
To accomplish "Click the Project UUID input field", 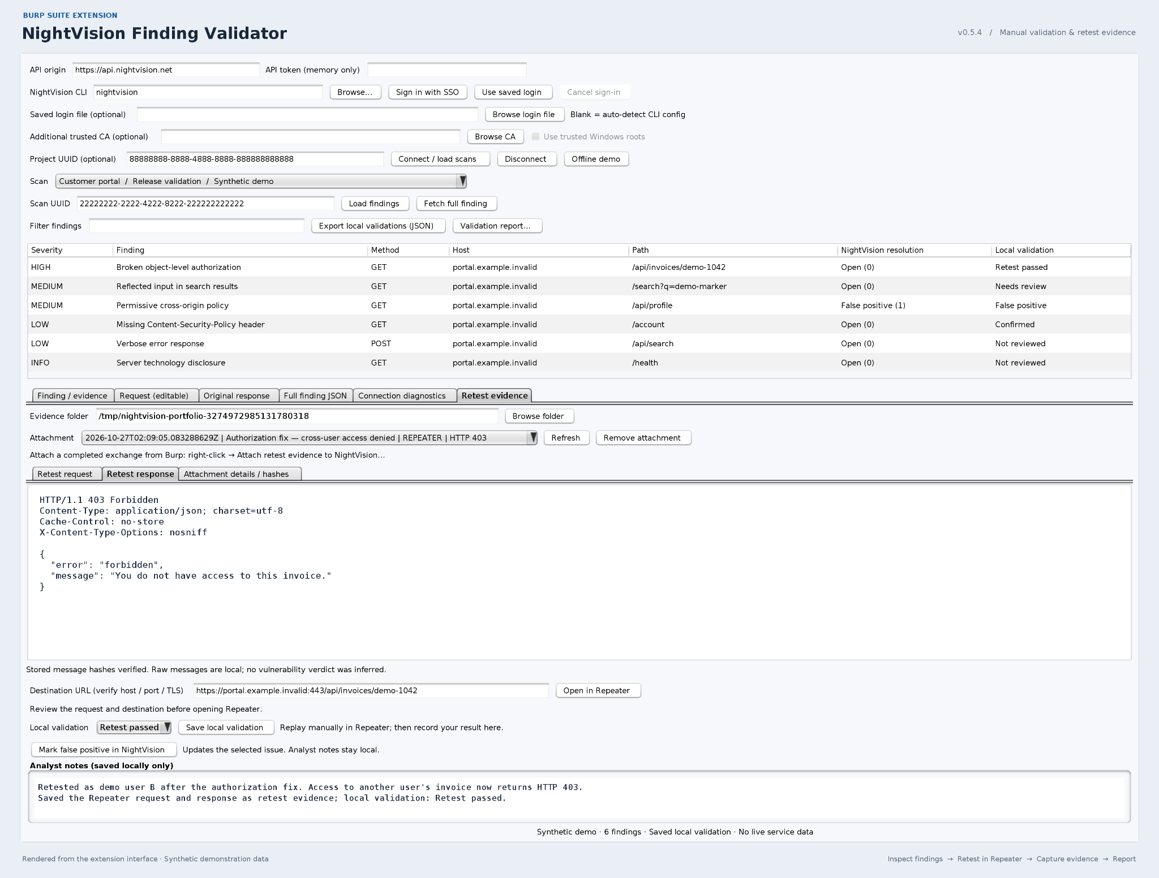I will (x=255, y=159).
